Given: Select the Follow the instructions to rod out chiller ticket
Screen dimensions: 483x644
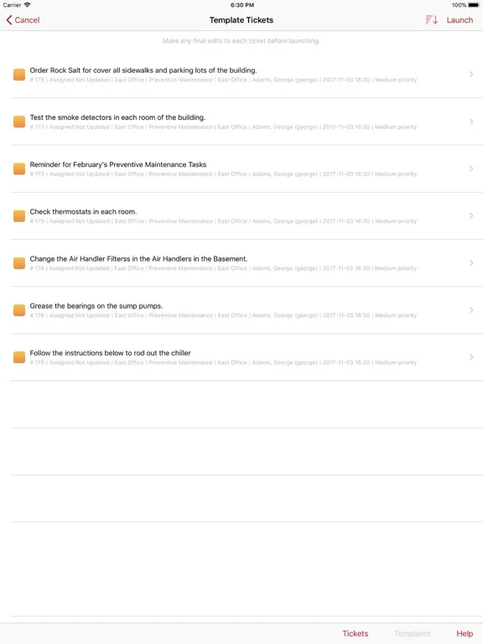Looking at the screenshot, I should coord(247,357).
